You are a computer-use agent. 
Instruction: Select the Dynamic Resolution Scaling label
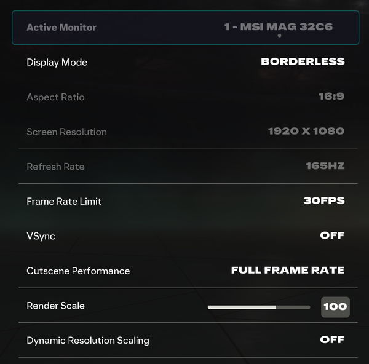(x=88, y=340)
